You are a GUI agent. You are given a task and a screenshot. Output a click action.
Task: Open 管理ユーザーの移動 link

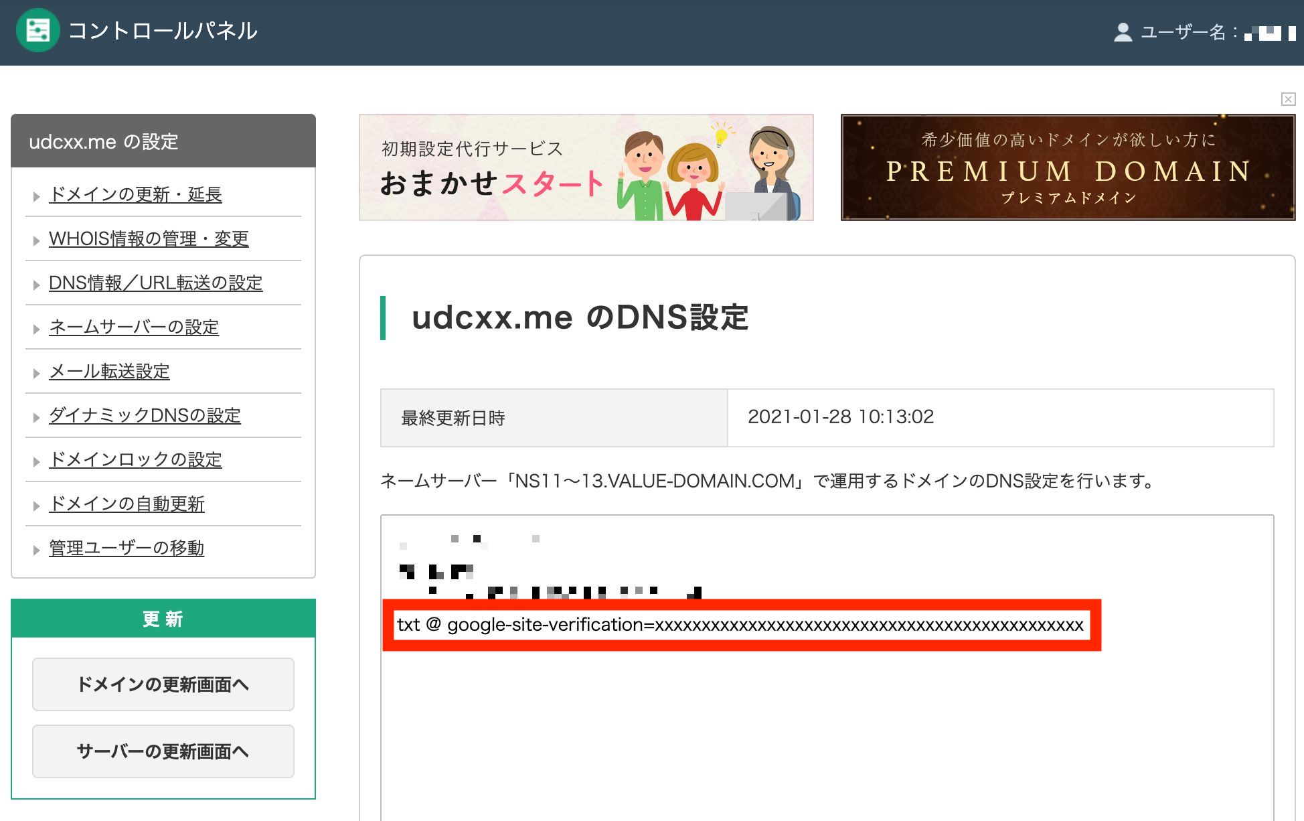[x=127, y=548]
